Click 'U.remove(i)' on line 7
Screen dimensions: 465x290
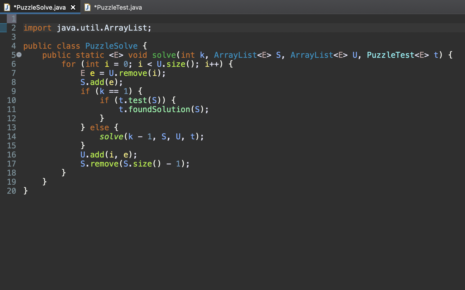click(135, 73)
